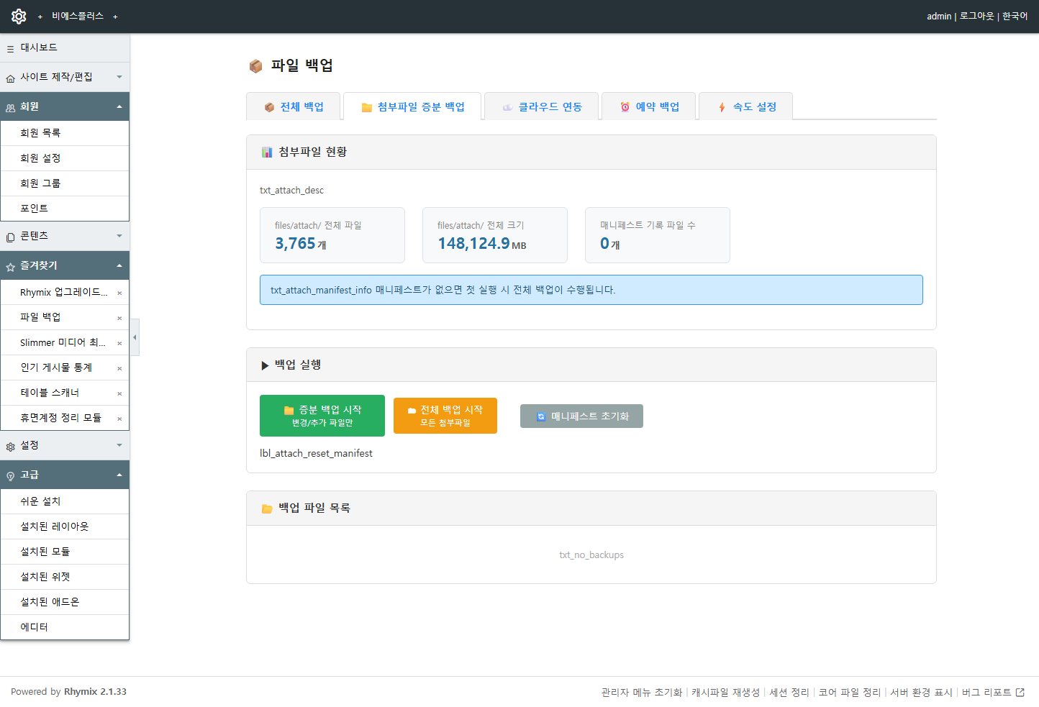Open the 속도 설정 tab
The image size is (1039, 707).
click(746, 106)
